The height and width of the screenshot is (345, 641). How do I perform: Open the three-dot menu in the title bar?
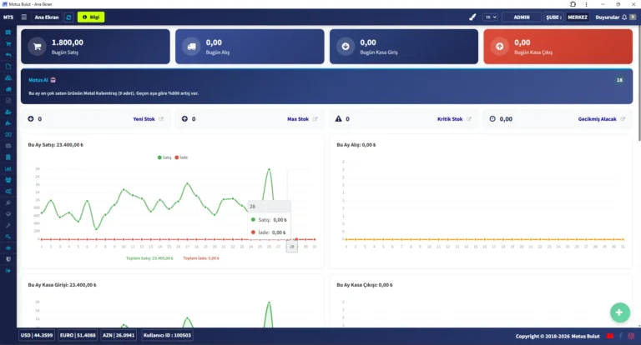pos(586,4)
